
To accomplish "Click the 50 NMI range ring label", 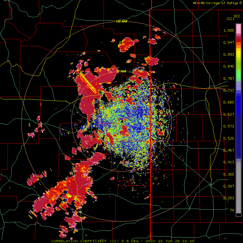I will (121, 72).
